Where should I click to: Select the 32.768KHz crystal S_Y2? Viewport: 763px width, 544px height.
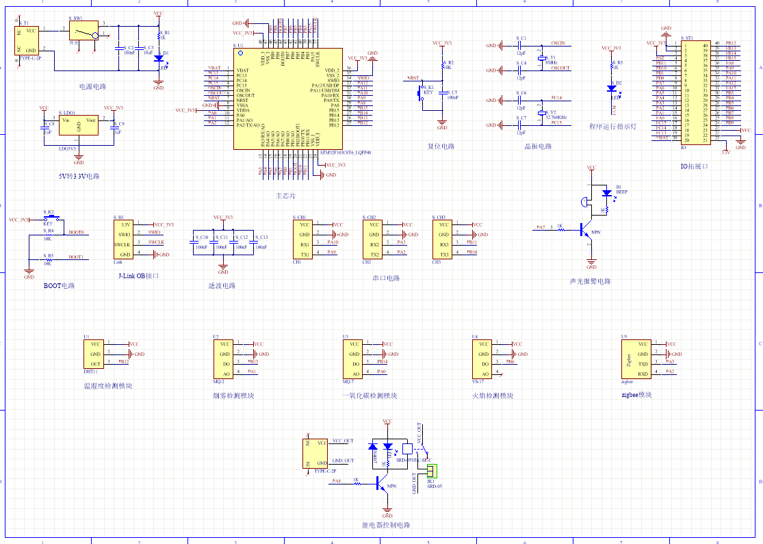point(541,113)
